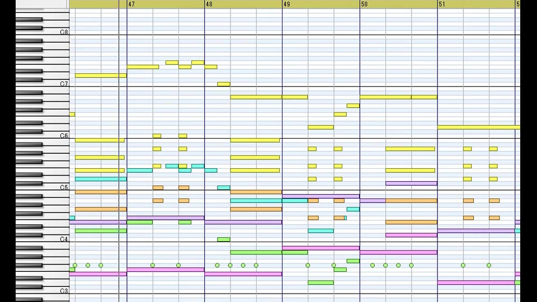
Task: Select the pink note above C3 in measure 51
Action: point(476,282)
